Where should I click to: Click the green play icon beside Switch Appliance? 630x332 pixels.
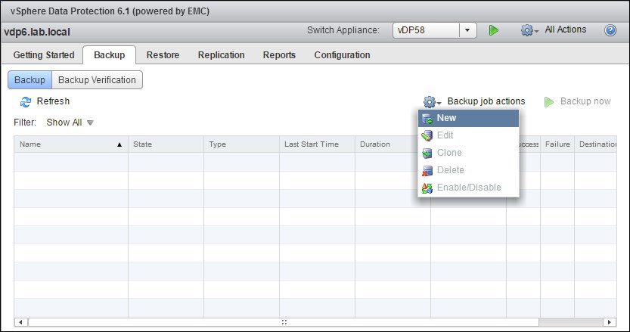point(493,30)
